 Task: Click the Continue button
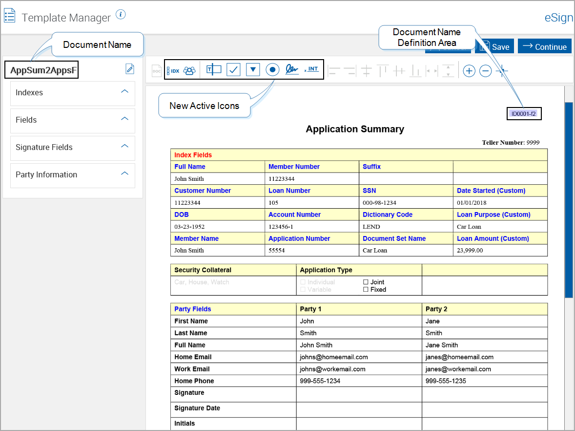coord(545,46)
